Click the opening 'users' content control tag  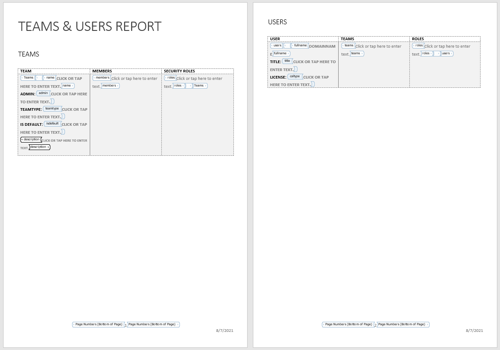(277, 45)
